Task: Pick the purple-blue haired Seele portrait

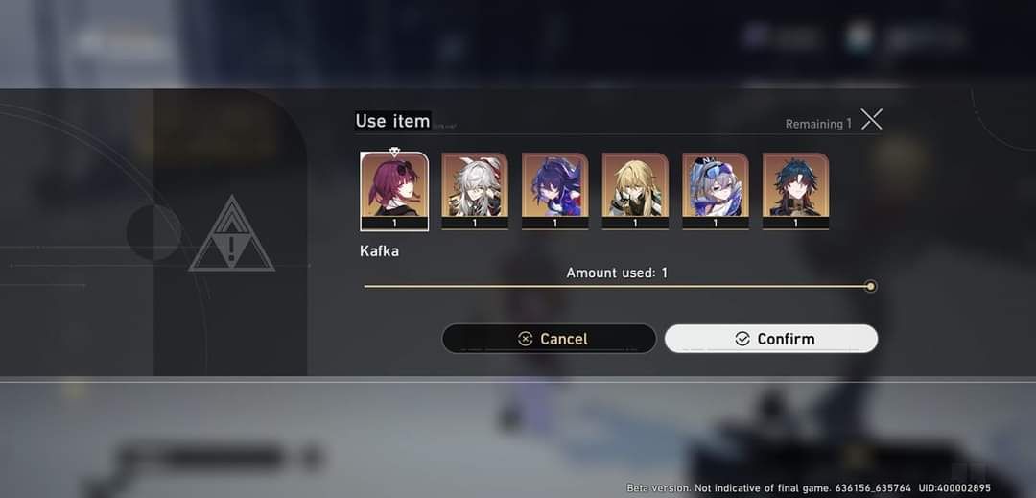Action: point(555,191)
